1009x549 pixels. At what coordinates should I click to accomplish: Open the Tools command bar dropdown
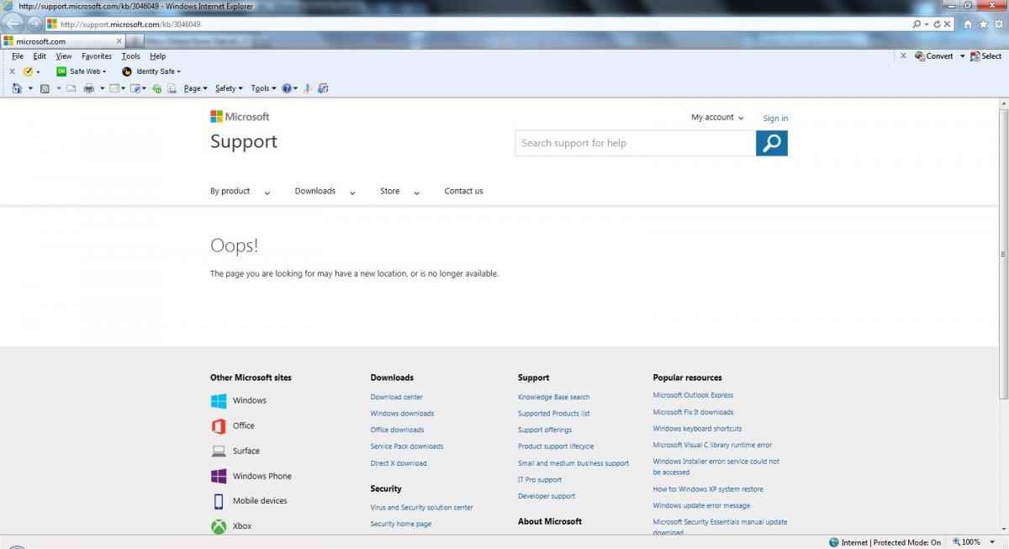263,88
